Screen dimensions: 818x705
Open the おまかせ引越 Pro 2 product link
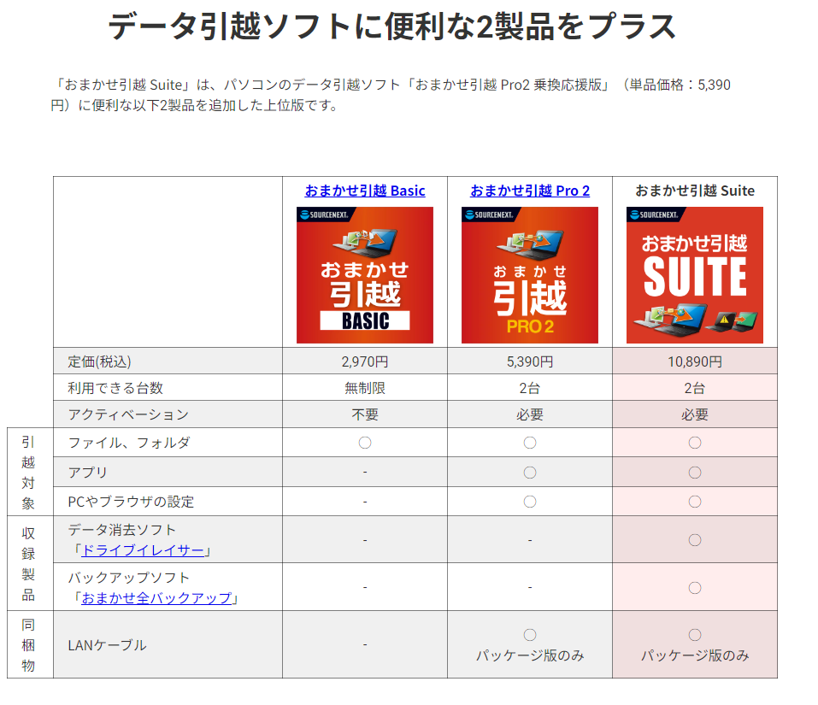point(529,191)
